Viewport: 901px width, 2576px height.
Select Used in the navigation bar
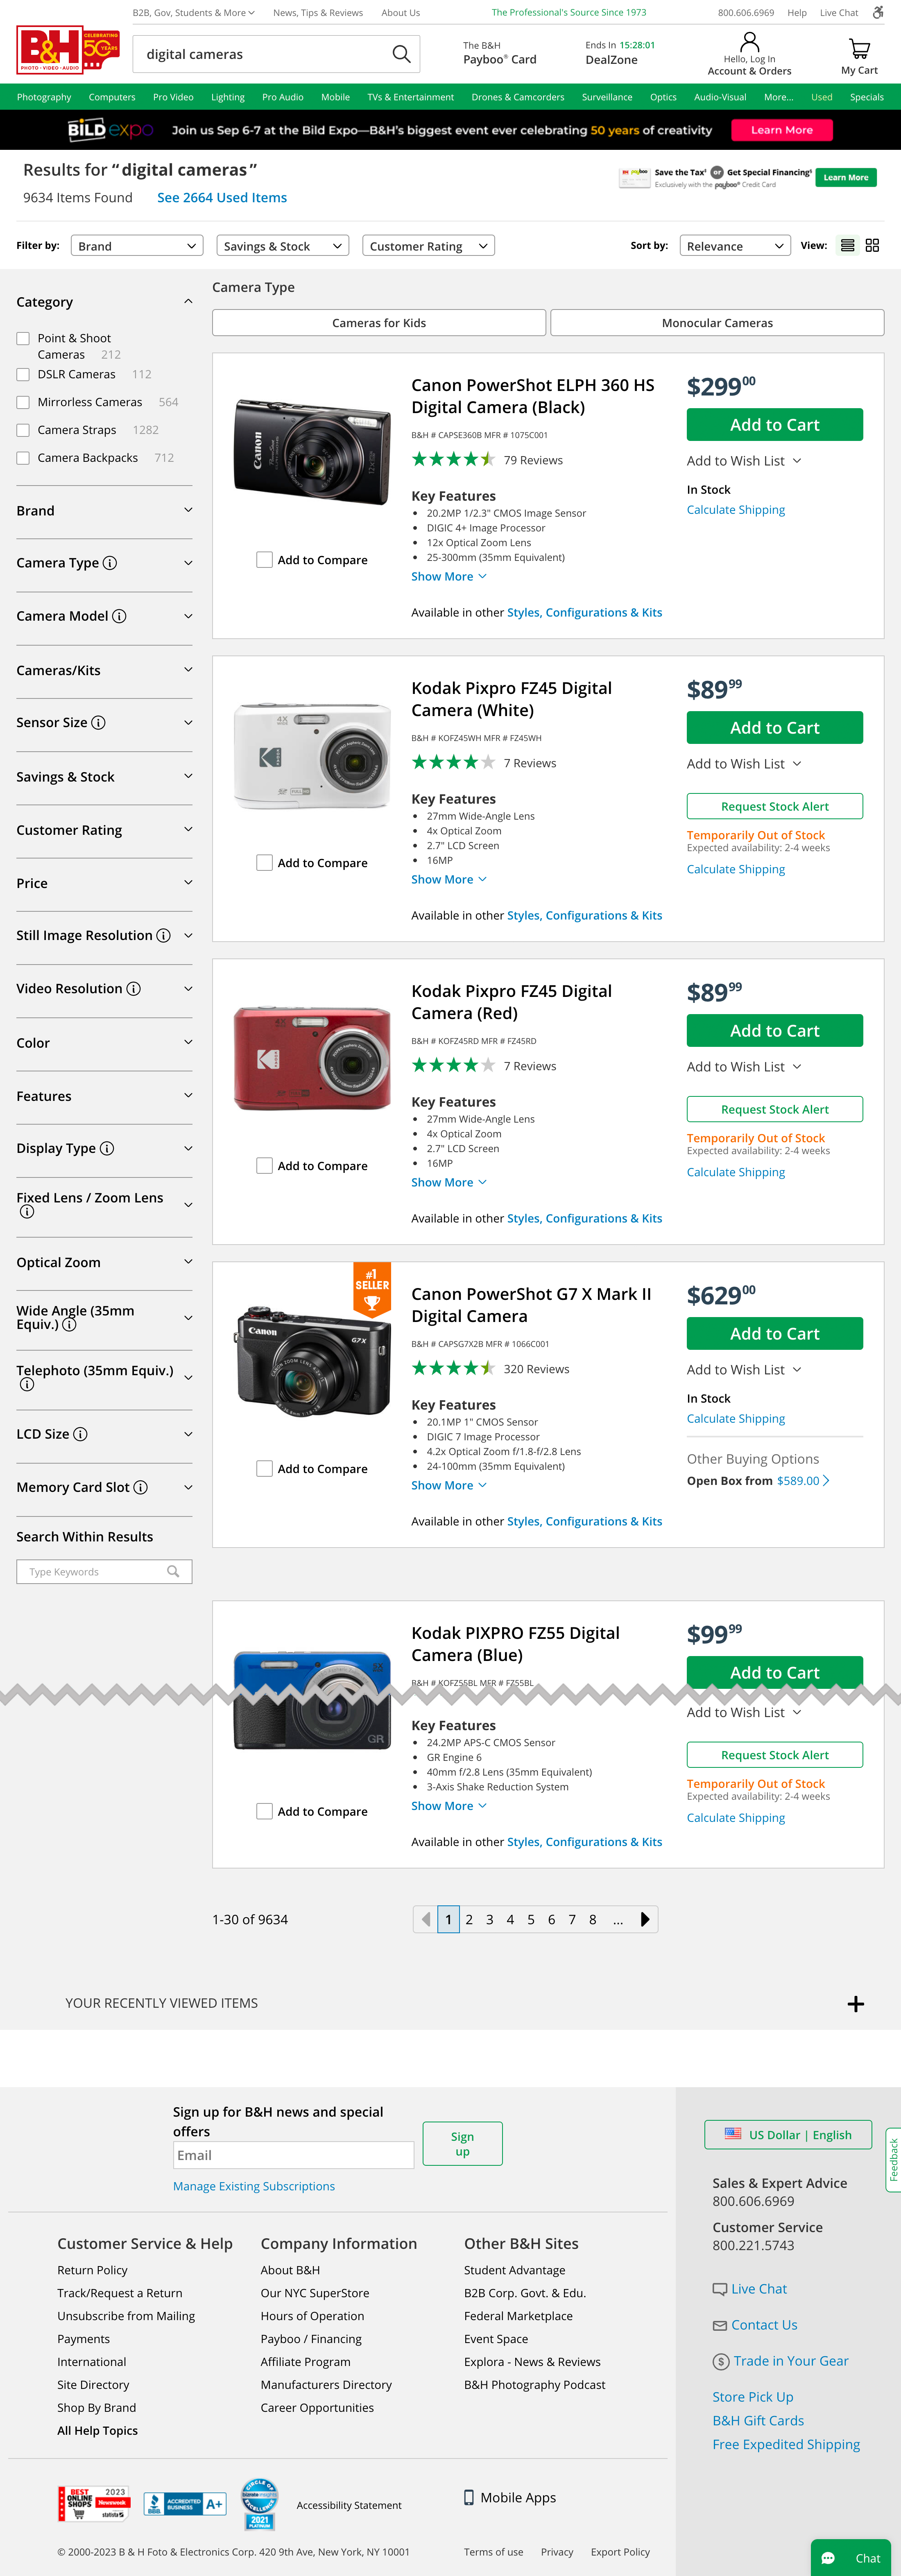(x=821, y=97)
